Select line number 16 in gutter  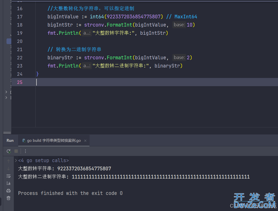pos(20,8)
